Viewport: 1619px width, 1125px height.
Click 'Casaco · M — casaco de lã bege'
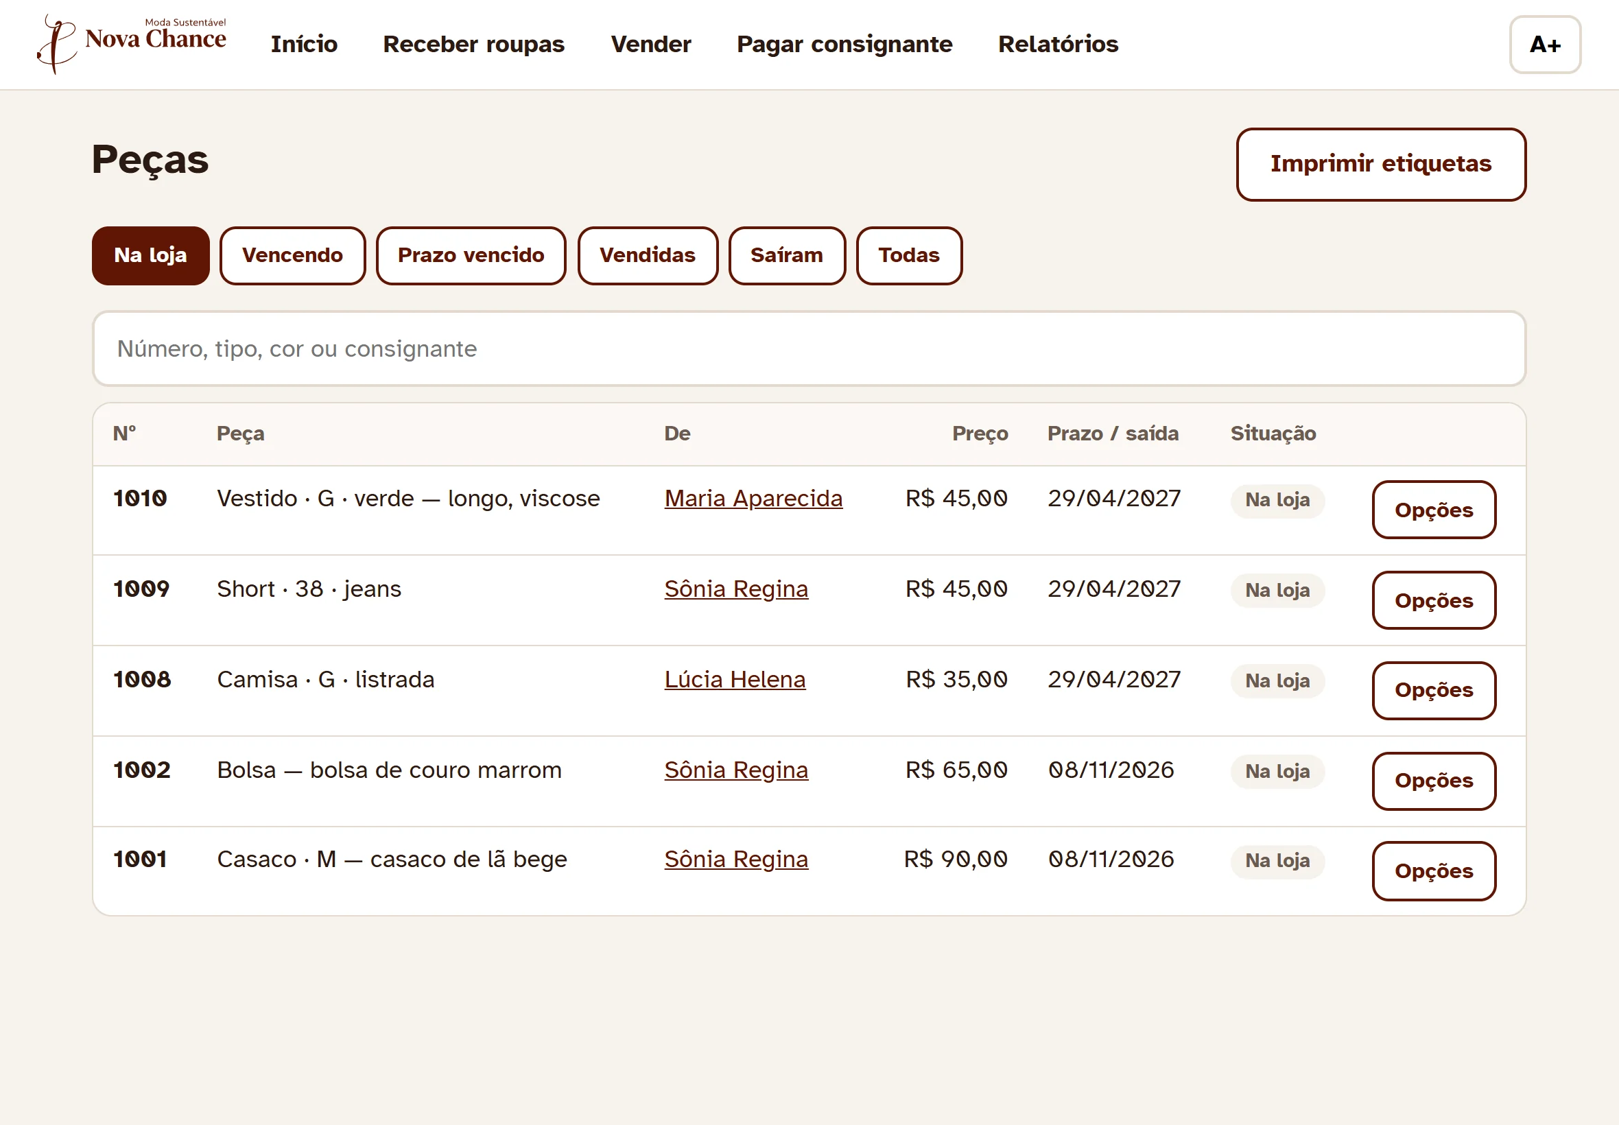[x=392, y=860]
